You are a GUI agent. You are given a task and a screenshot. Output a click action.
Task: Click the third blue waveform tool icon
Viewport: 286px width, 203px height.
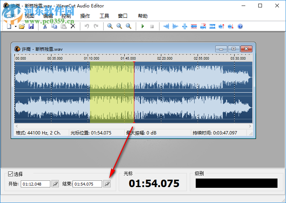[185, 26]
